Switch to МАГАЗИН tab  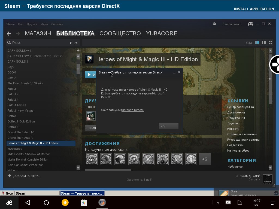[38, 33]
